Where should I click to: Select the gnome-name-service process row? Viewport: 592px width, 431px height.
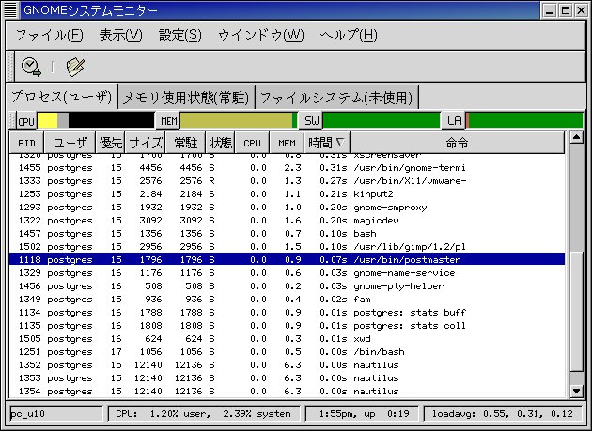coord(287,273)
